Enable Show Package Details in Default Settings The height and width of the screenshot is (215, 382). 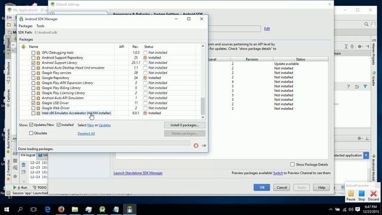pos(292,165)
